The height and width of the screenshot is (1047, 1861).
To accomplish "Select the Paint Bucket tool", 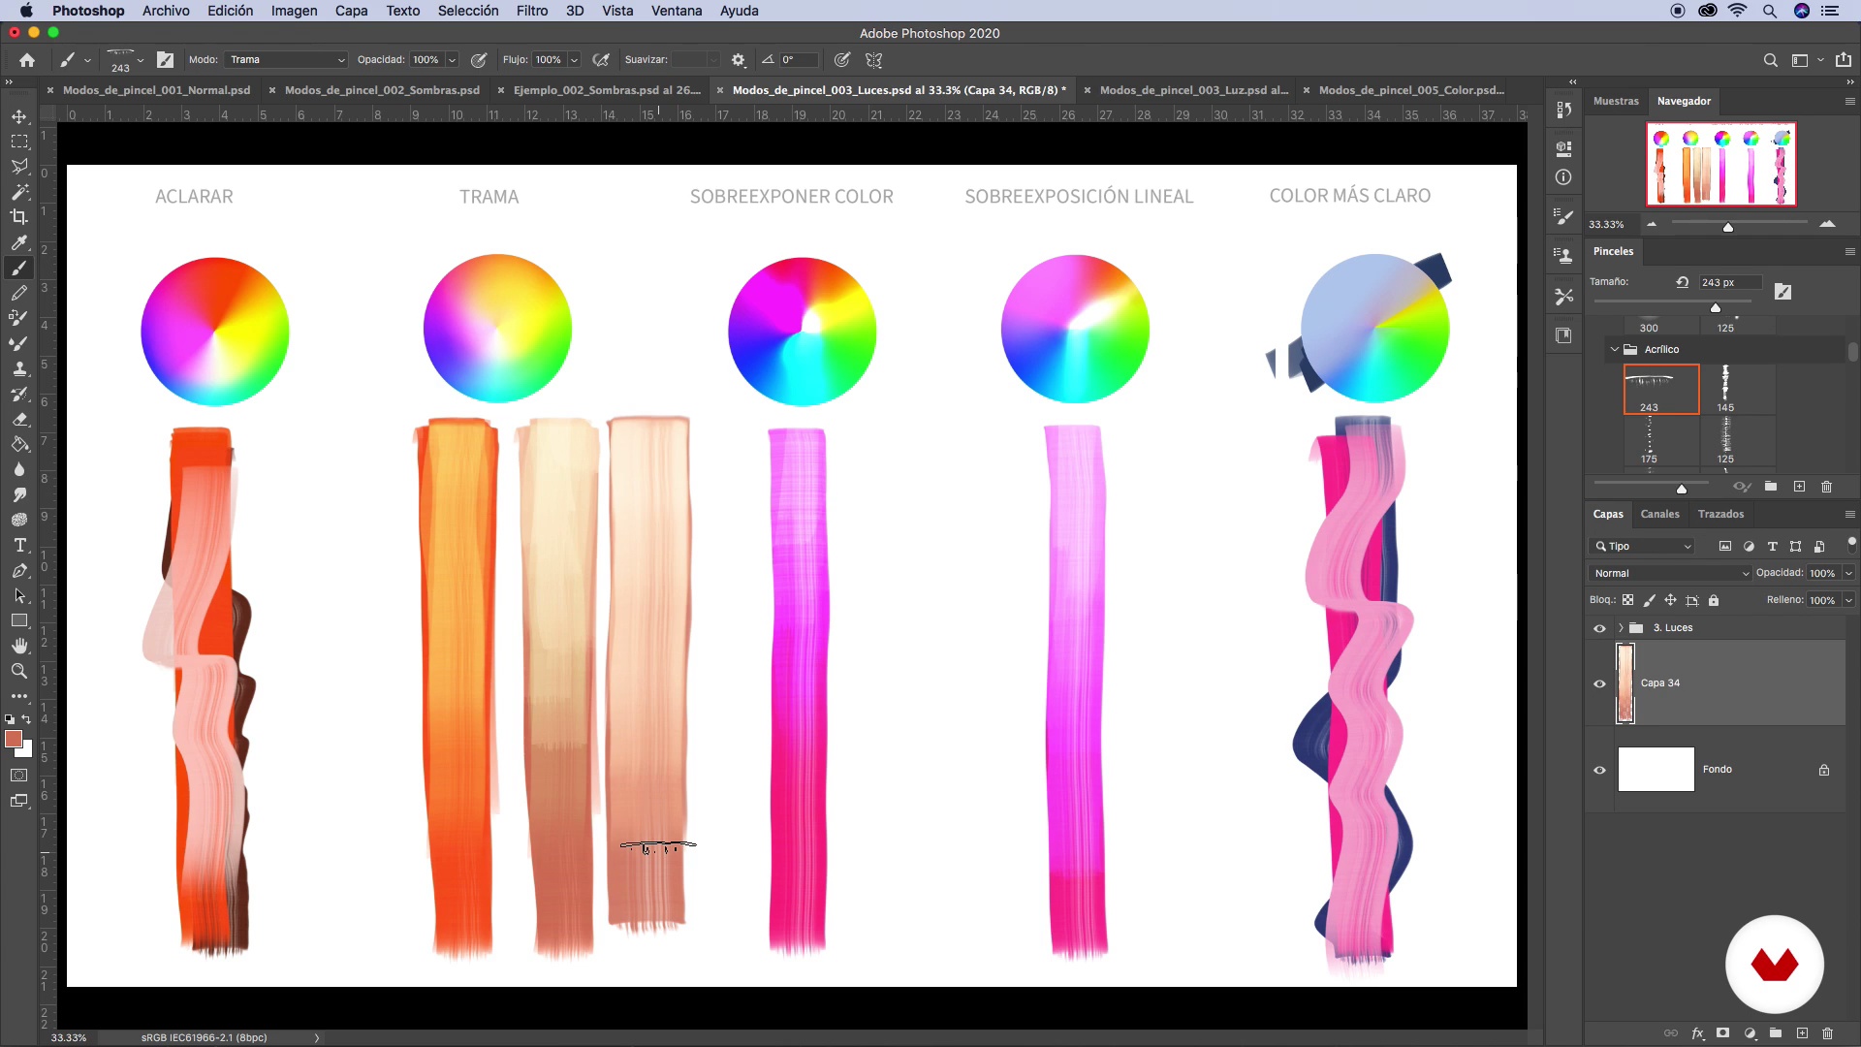I will click(x=19, y=444).
